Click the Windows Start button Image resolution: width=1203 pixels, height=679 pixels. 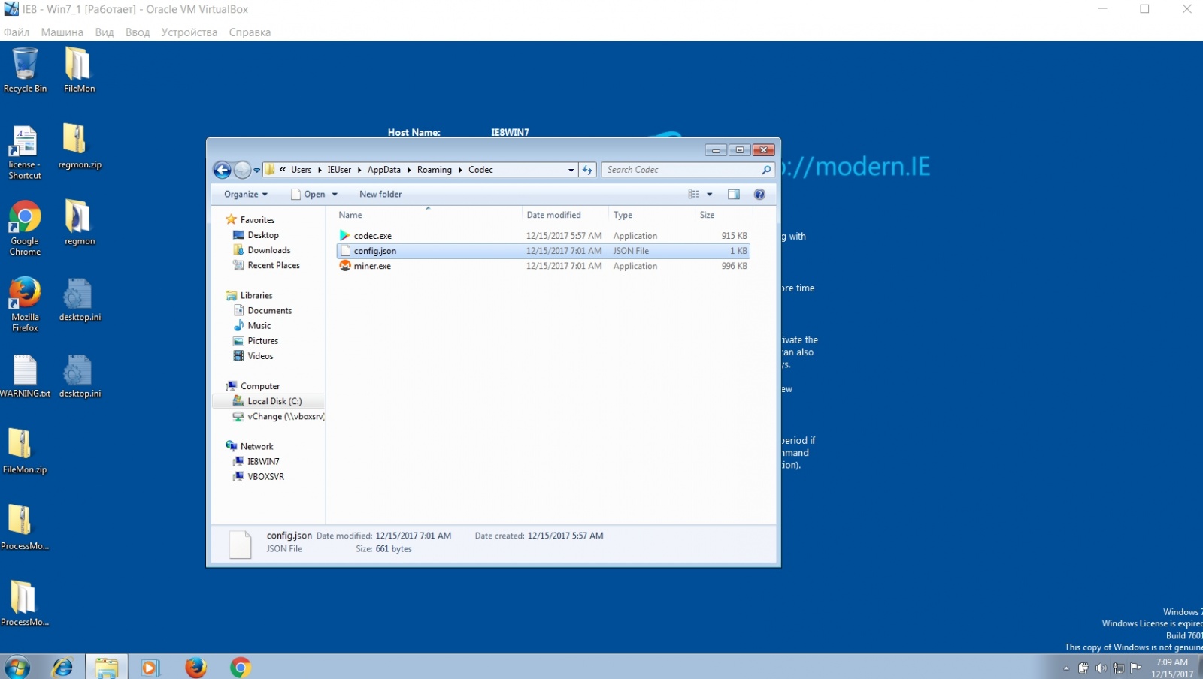tap(17, 667)
